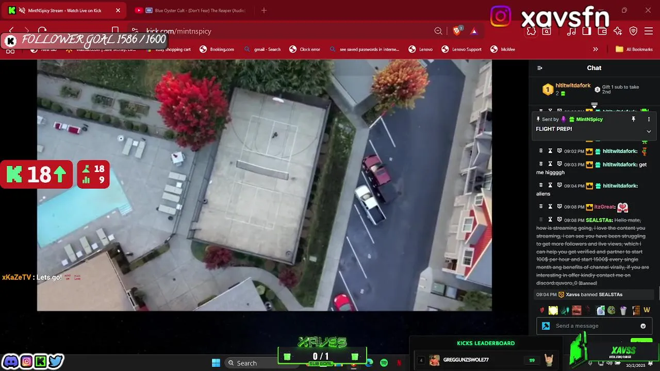Open taskbar date 10/2/2025

[636, 365]
